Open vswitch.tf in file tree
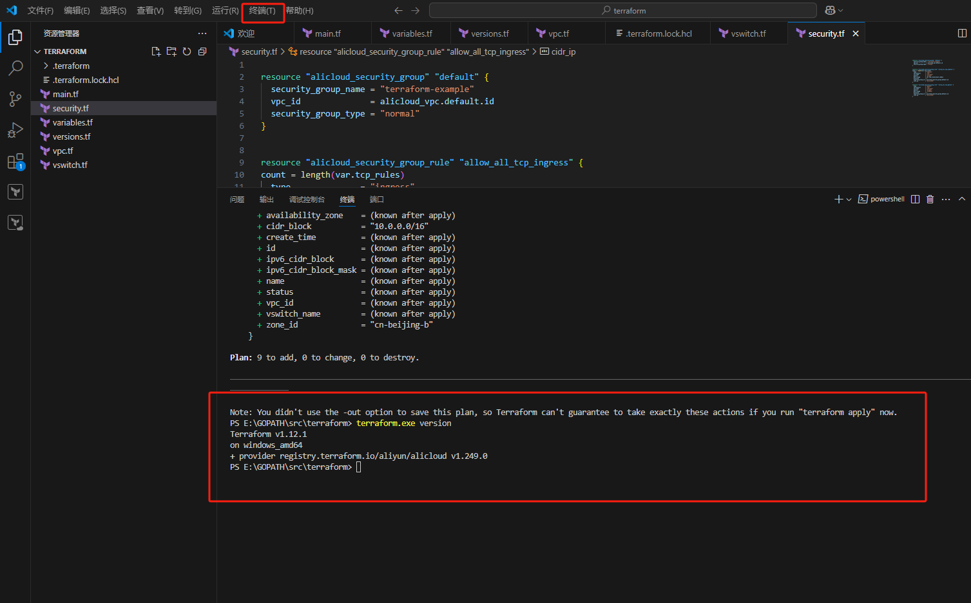 [124, 165]
